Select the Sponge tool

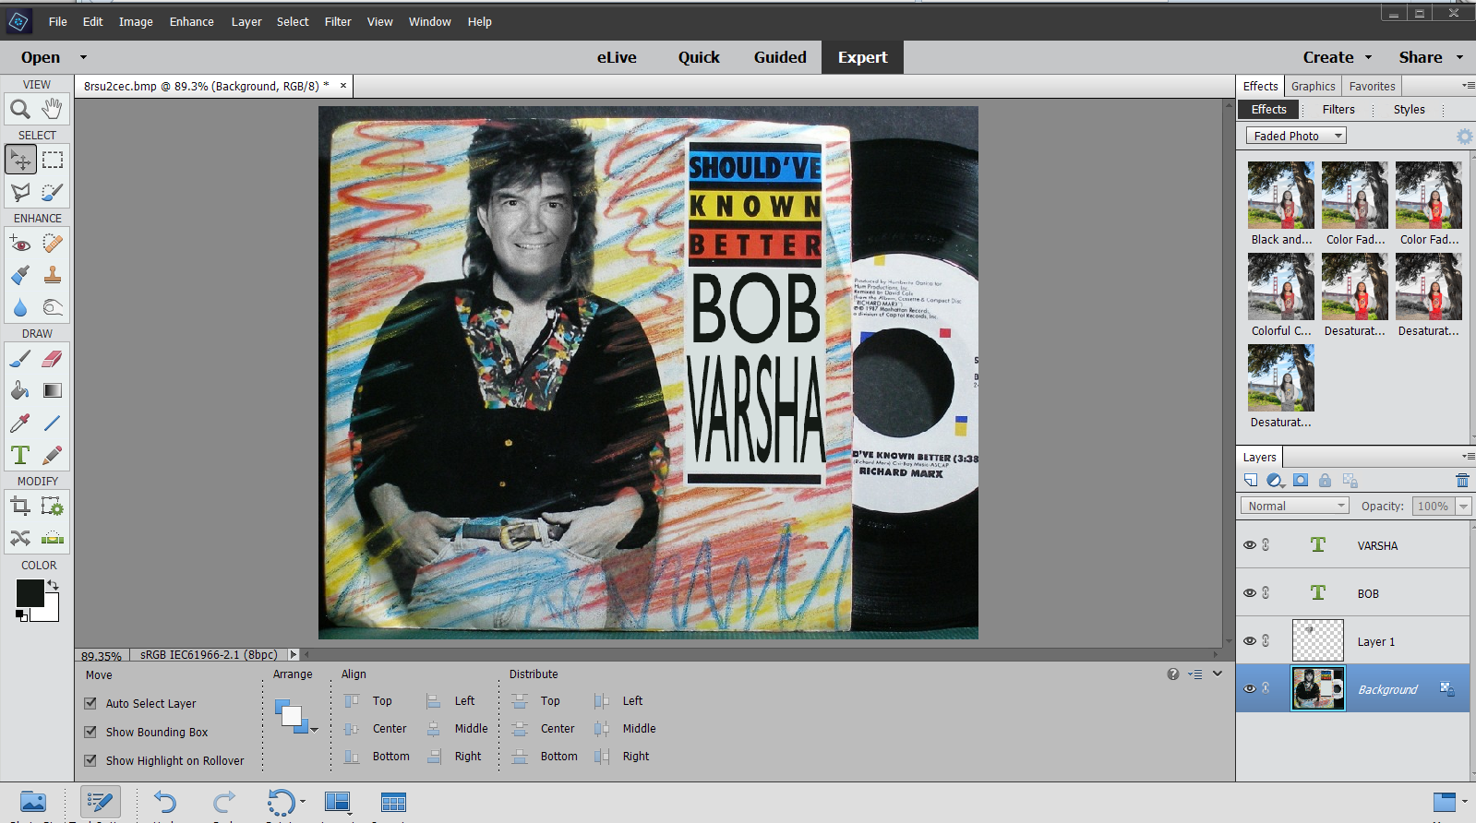click(53, 307)
